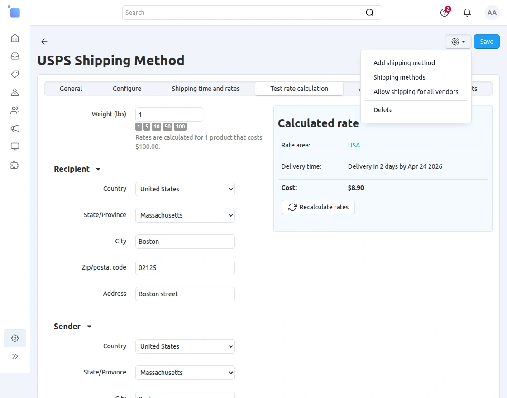Viewport: 507px width, 398px height.
Task: Set weight preset to 1
Action: click(x=139, y=127)
